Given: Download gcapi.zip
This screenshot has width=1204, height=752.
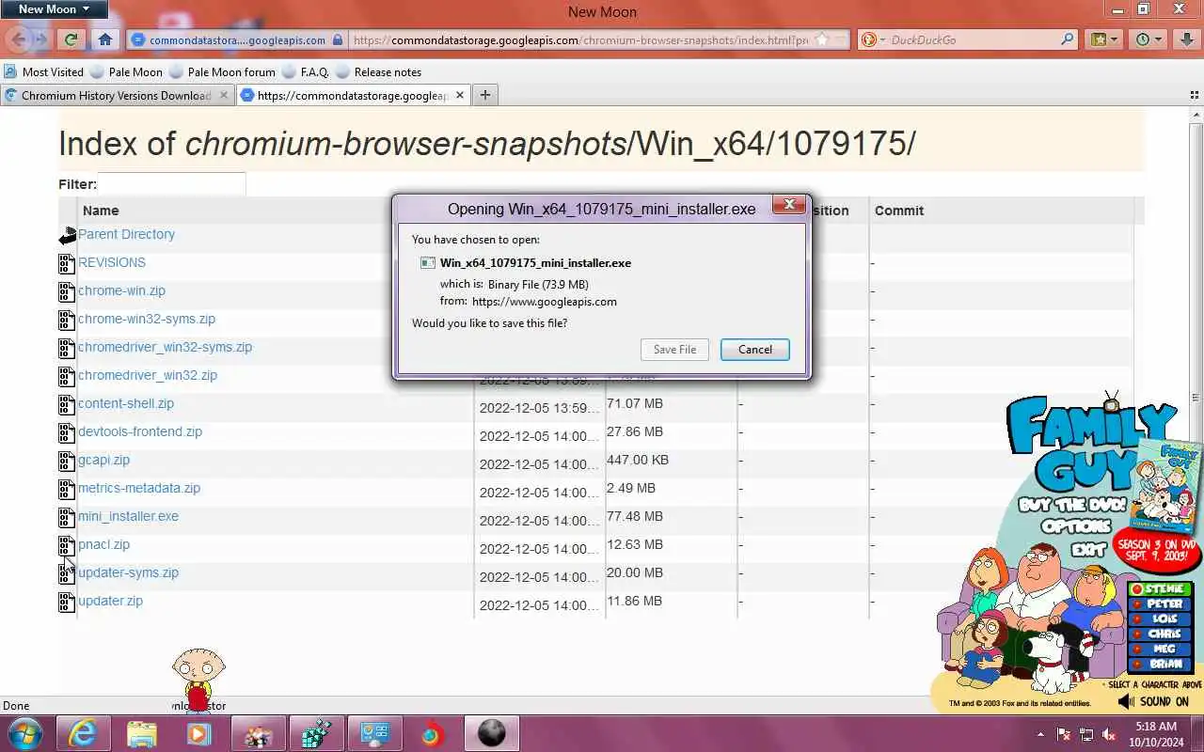Looking at the screenshot, I should [103, 460].
